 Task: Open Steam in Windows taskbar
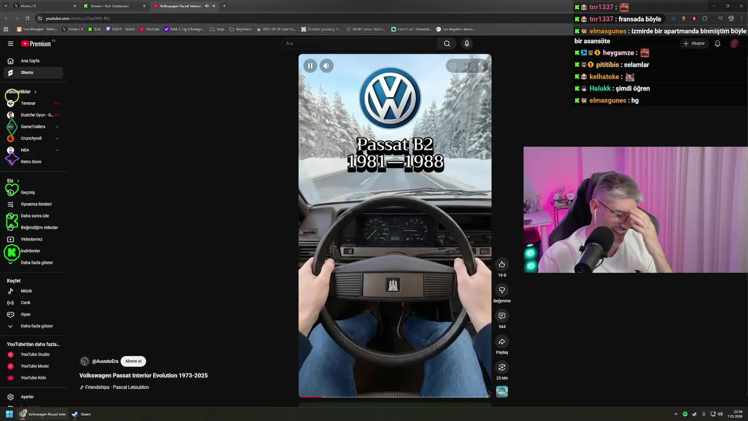pyautogui.click(x=81, y=414)
